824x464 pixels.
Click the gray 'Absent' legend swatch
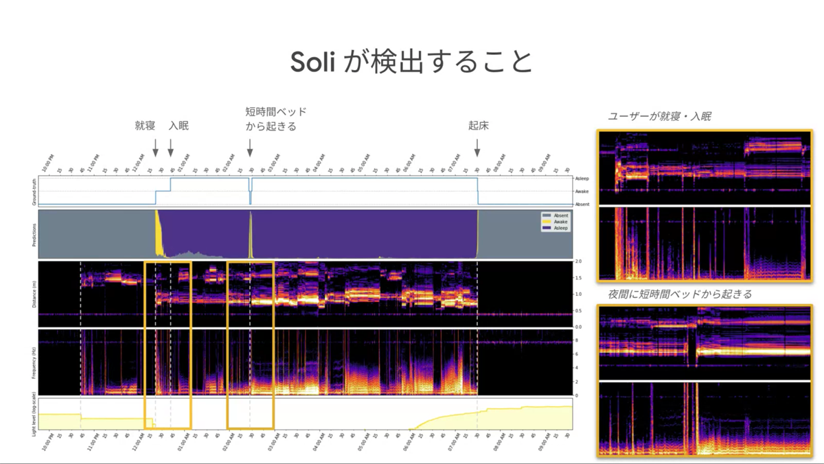pos(547,216)
